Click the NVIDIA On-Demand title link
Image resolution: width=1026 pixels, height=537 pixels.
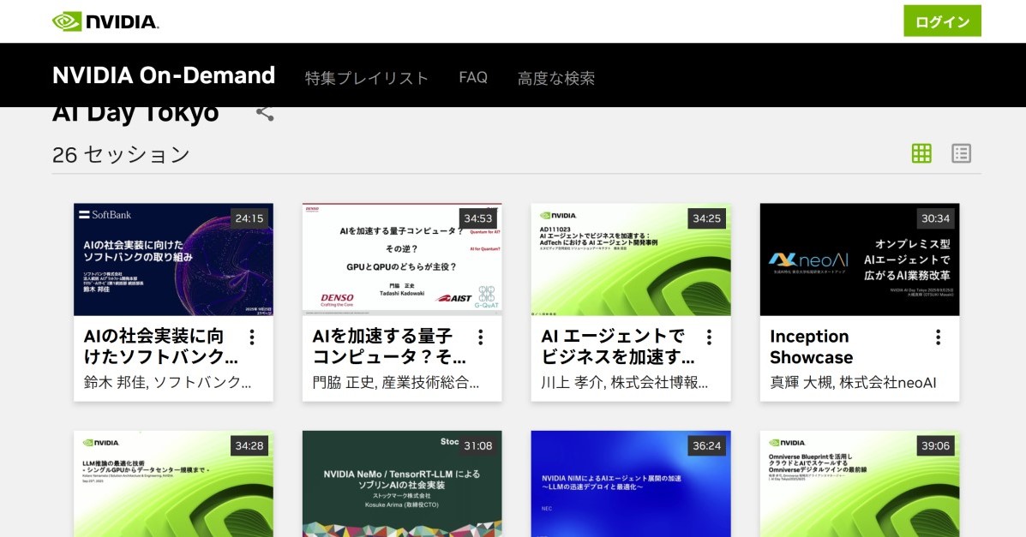(x=164, y=76)
